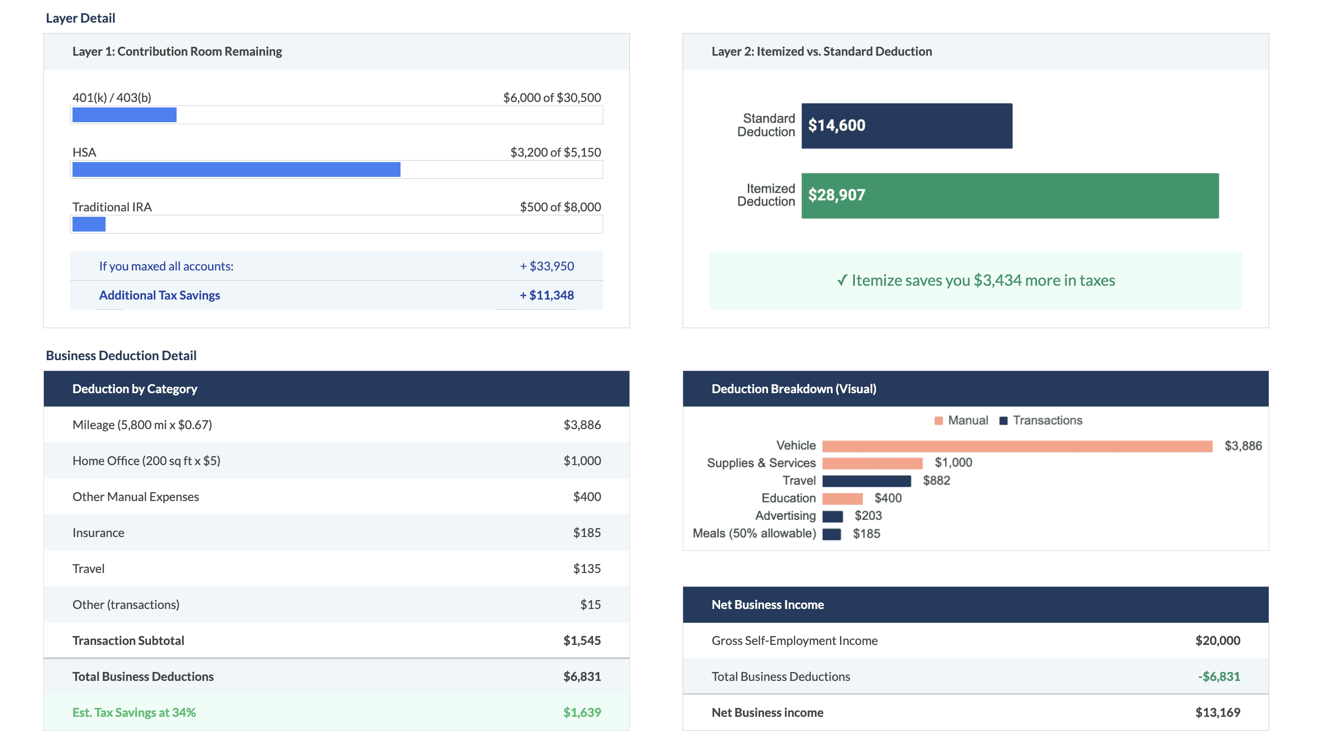Image resolution: width=1317 pixels, height=740 pixels.
Task: Click the Manual legend color swatch
Action: 938,421
